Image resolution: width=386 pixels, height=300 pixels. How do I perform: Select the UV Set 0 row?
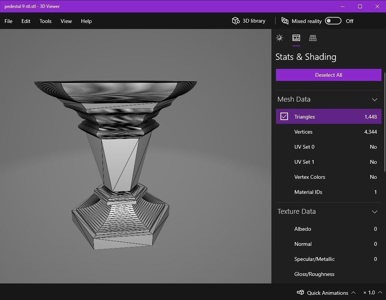tap(328, 147)
